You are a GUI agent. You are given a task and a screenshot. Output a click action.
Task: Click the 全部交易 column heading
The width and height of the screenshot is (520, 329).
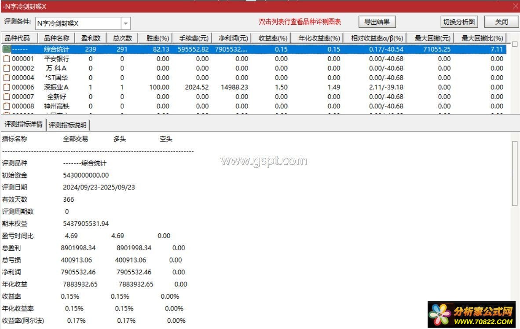(76, 139)
